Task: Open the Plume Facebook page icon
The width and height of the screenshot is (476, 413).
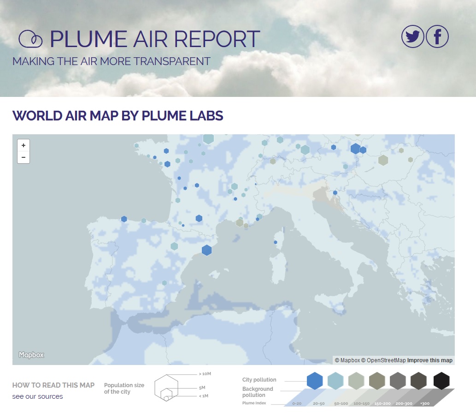Action: pyautogui.click(x=437, y=36)
